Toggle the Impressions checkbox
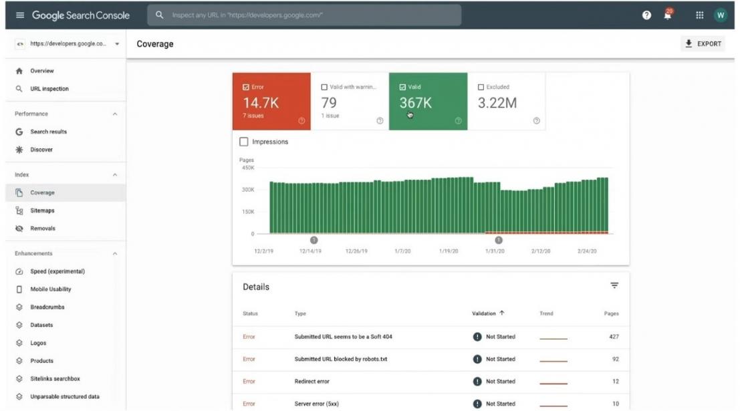 [244, 142]
